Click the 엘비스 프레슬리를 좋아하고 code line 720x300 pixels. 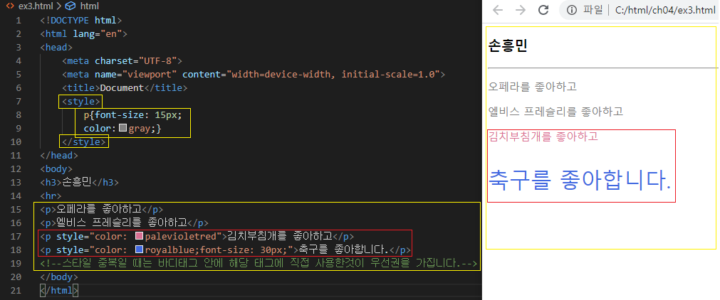pos(124,223)
